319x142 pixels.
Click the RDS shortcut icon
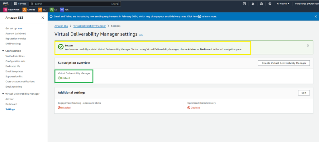pos(62,10)
